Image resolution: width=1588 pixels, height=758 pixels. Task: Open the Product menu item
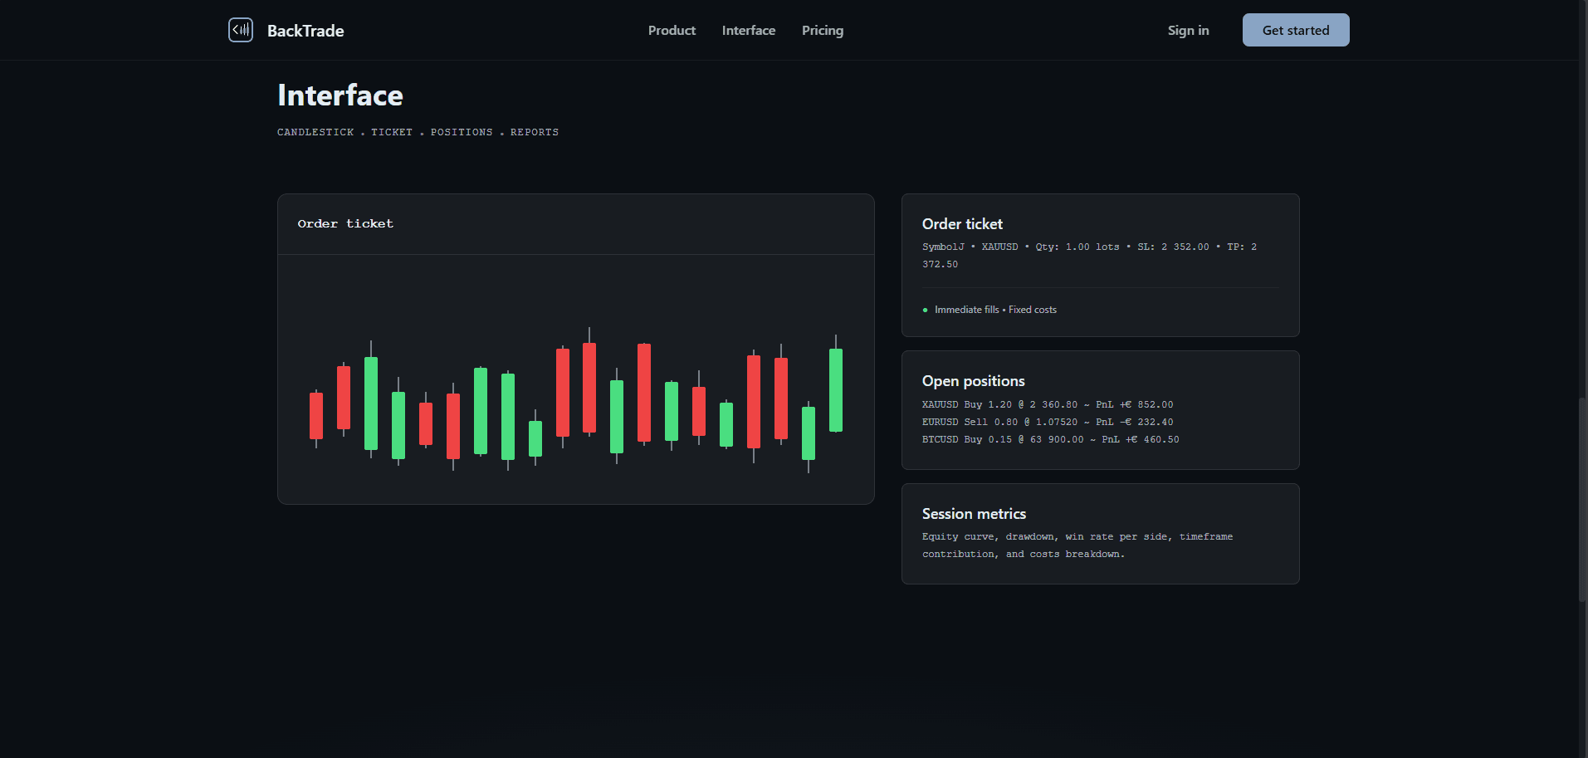pos(672,31)
